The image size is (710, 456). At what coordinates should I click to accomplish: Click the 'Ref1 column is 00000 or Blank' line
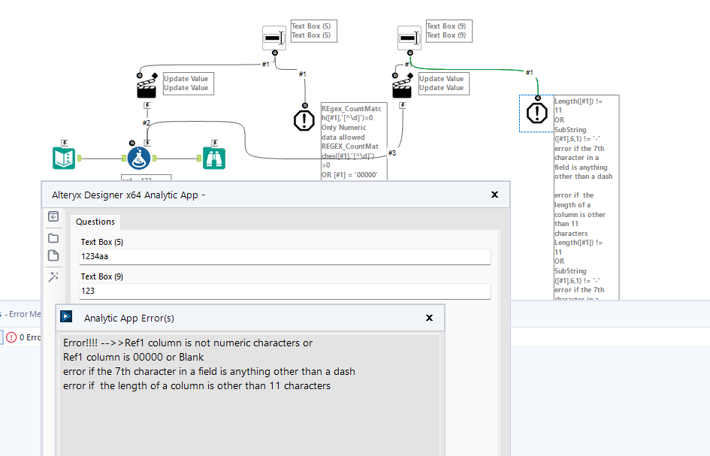133,357
